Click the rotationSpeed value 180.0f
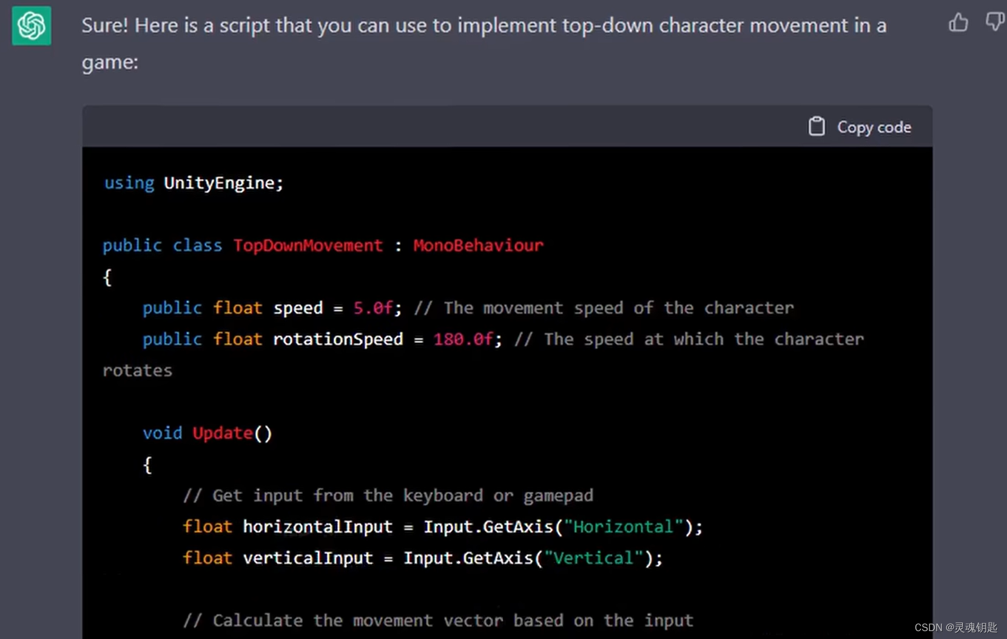The image size is (1007, 639). pyautogui.click(x=463, y=339)
